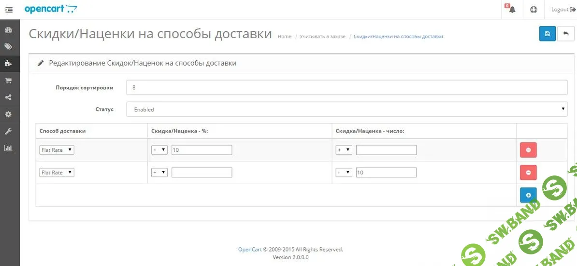Remove the first shipping row
Image resolution: width=577 pixels, height=266 pixels.
click(x=528, y=150)
